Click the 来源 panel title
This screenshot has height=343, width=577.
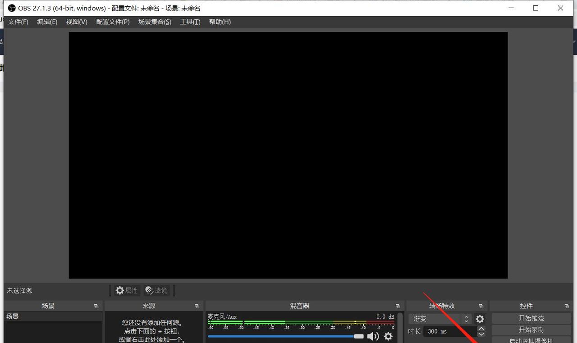(x=149, y=306)
